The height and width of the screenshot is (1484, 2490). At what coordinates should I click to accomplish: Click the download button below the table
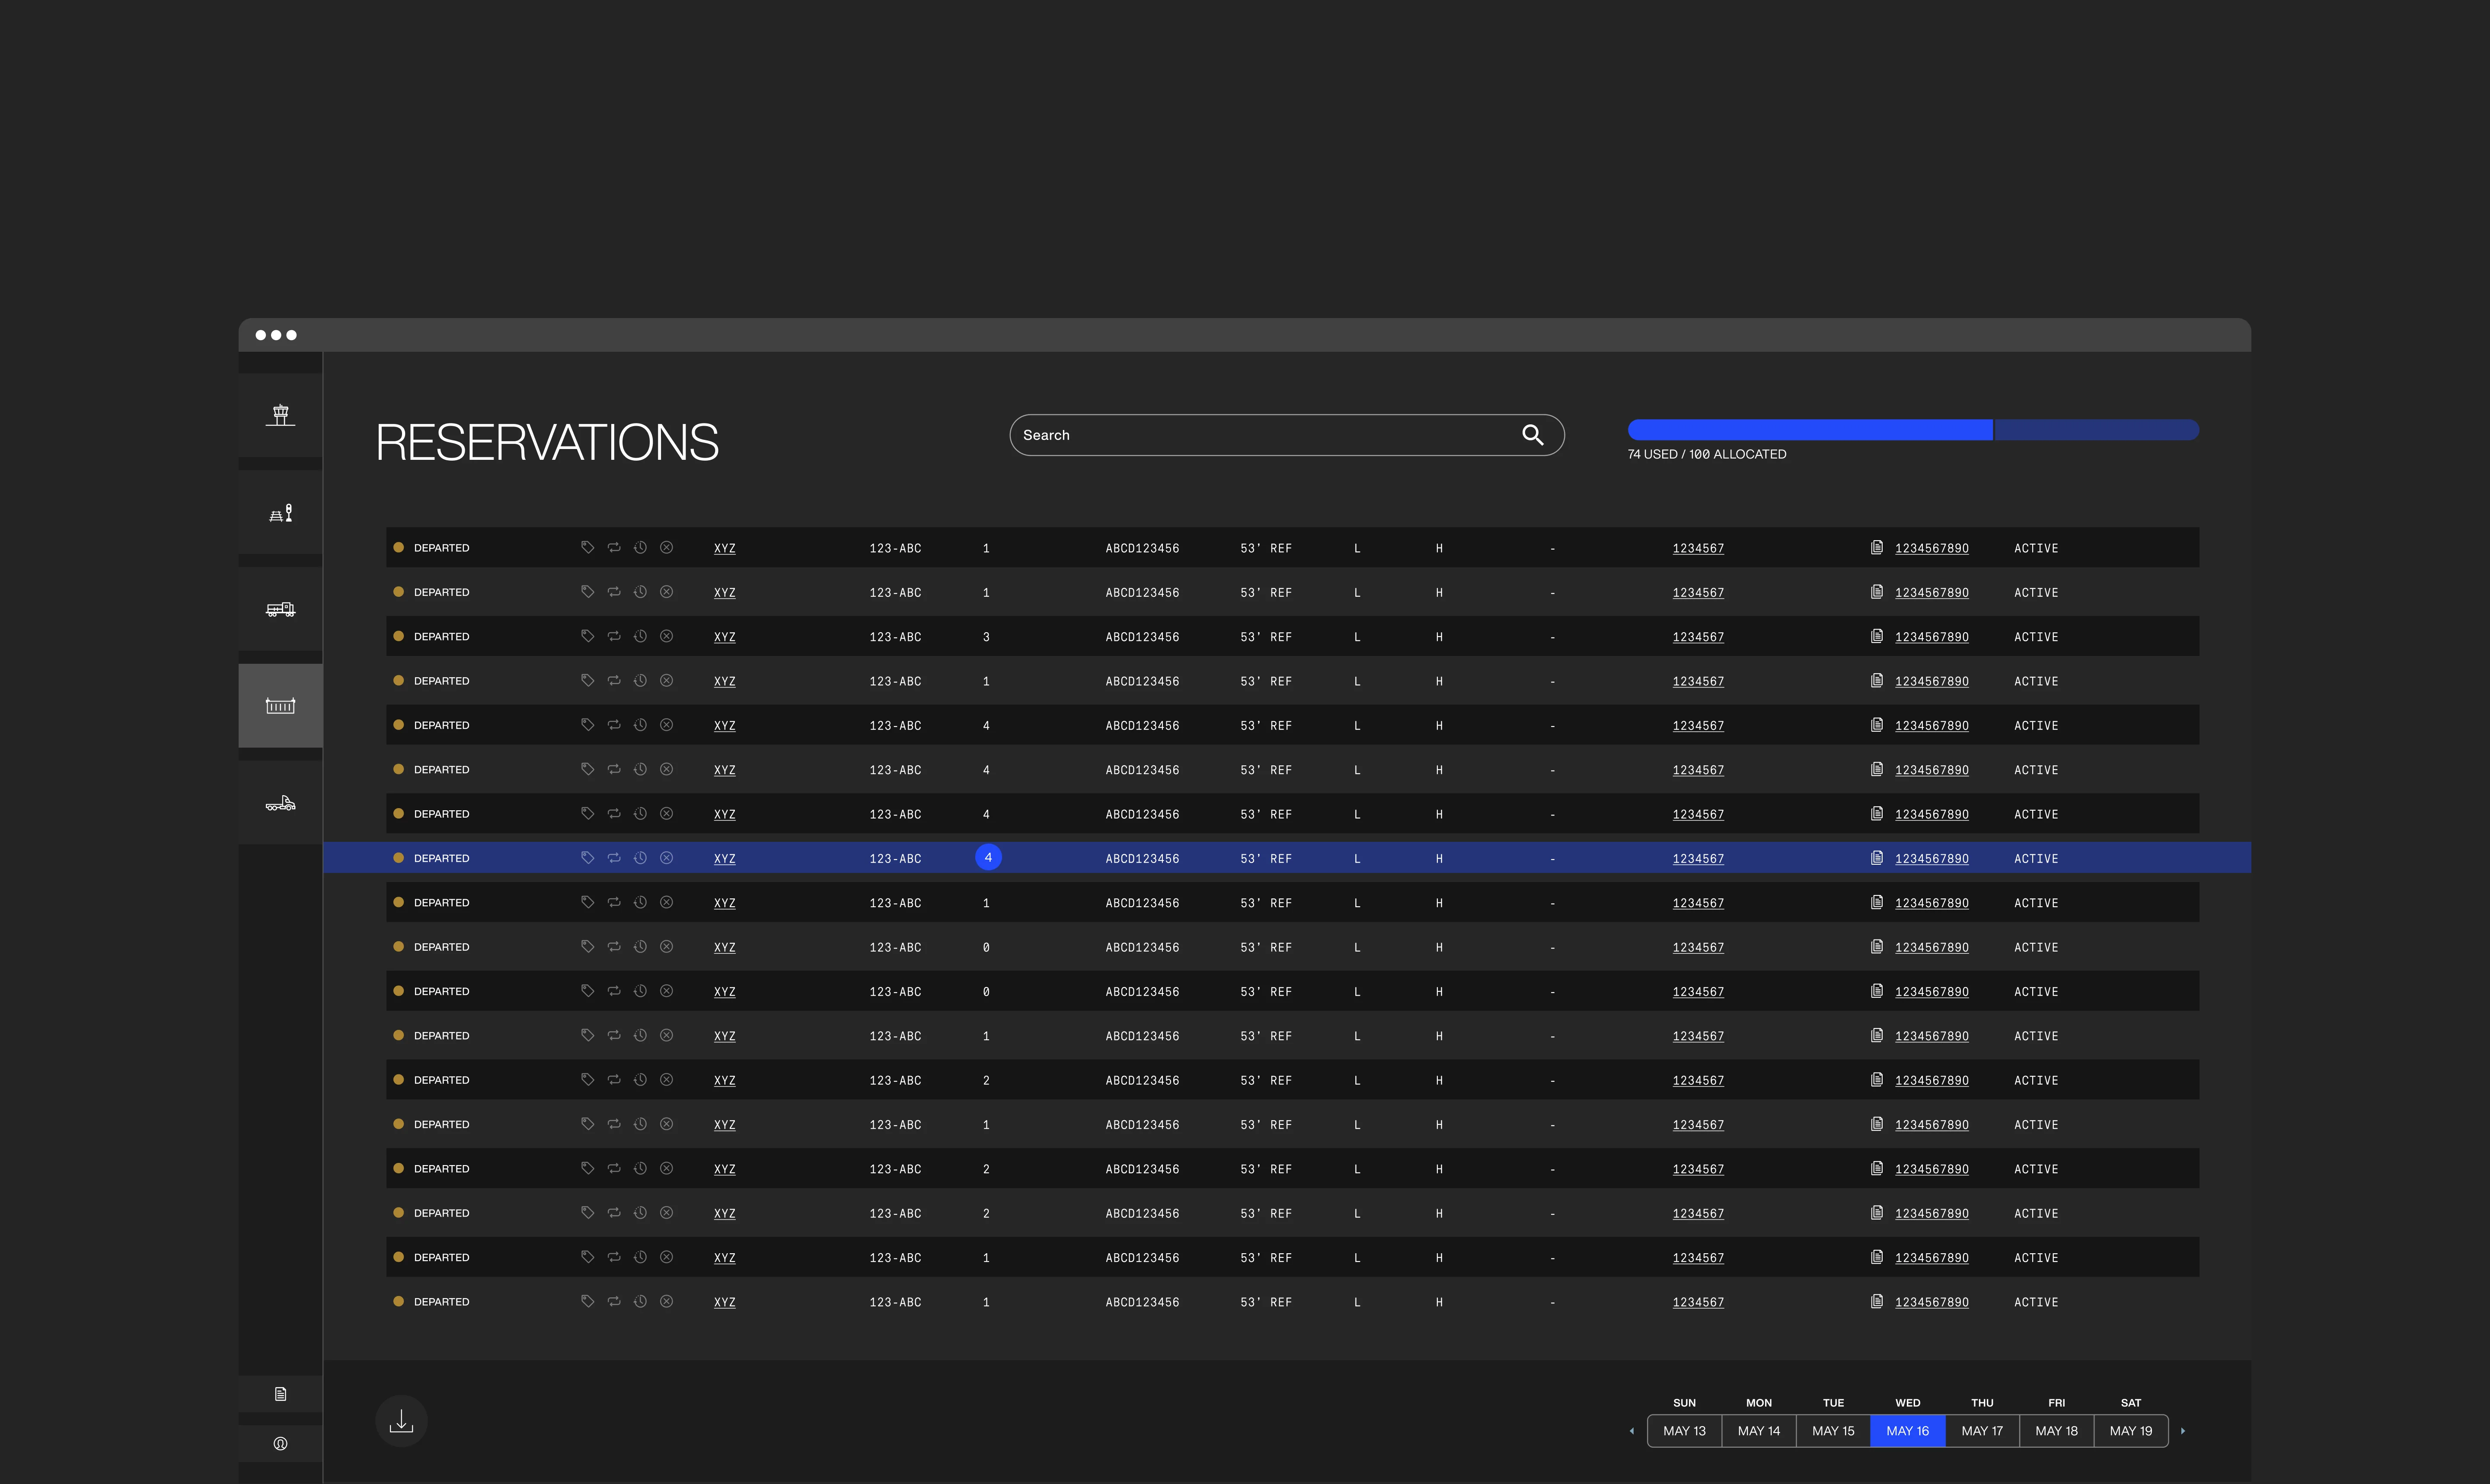point(401,1421)
